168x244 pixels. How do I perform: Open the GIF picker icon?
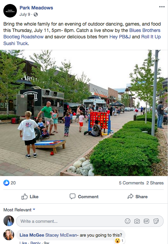146,221
